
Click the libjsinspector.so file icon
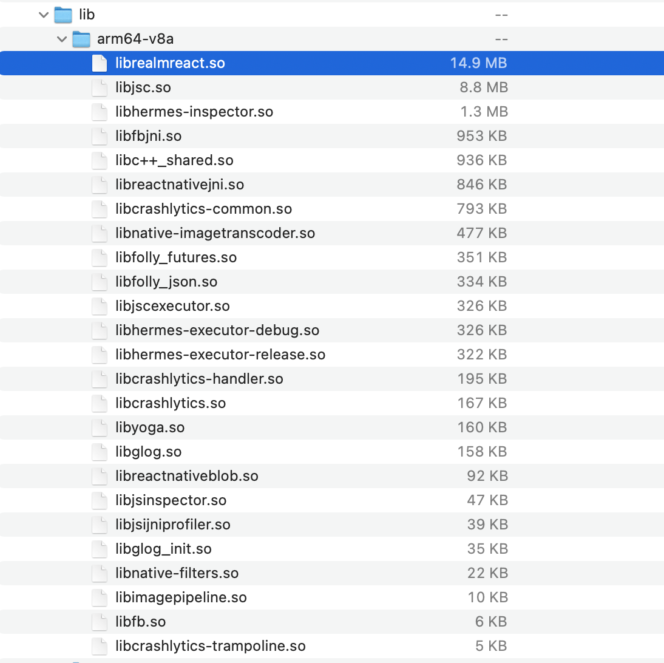[100, 500]
